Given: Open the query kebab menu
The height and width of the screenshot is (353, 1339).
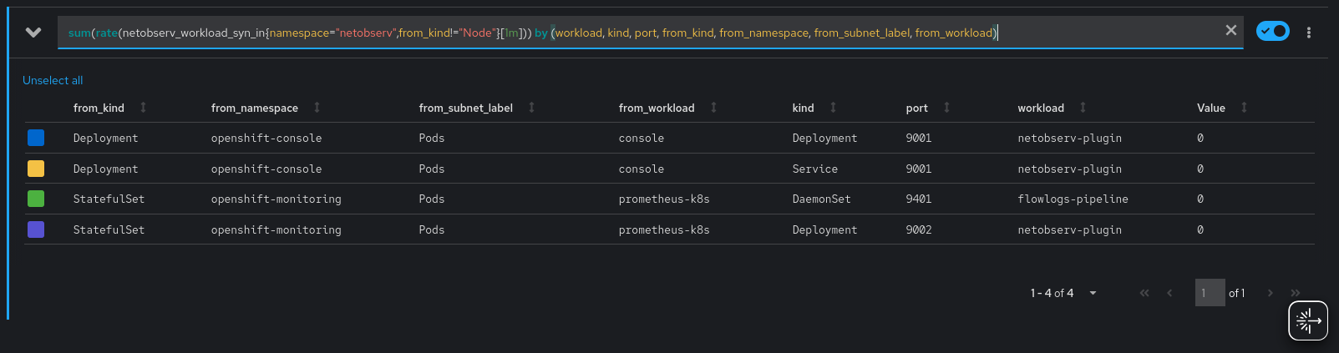Looking at the screenshot, I should pos(1308,33).
